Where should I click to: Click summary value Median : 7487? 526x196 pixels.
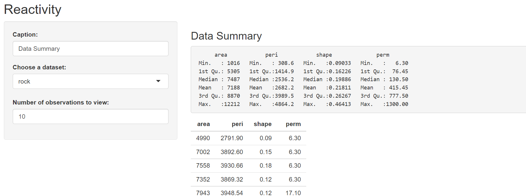point(219,79)
